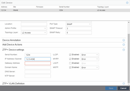This screenshot has width=130, height=91.
Task: Click the scrollbar down arrow
Action: pos(129,84)
